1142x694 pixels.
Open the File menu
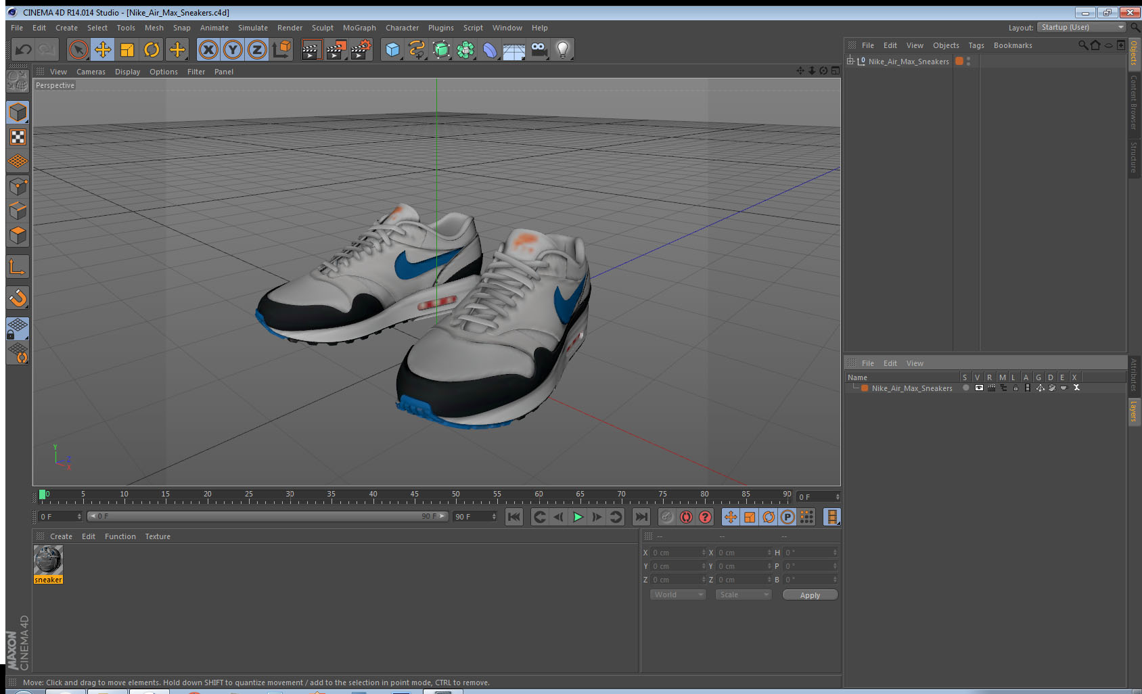click(17, 28)
